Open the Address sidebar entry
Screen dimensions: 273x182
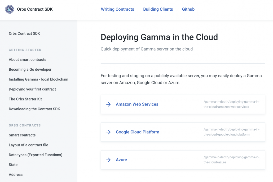pyautogui.click(x=16, y=175)
